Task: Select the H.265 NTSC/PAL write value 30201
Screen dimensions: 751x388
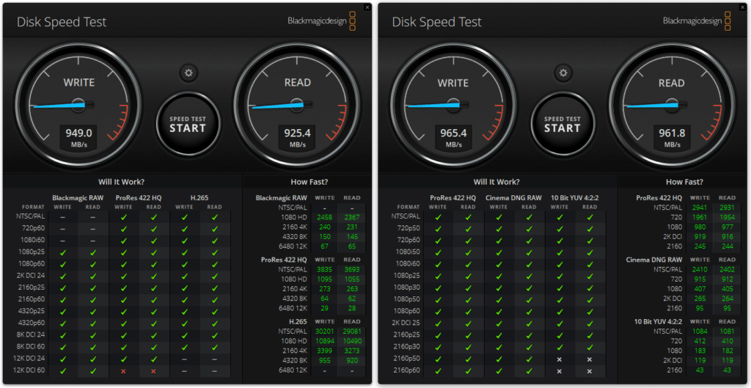Action: click(x=324, y=331)
